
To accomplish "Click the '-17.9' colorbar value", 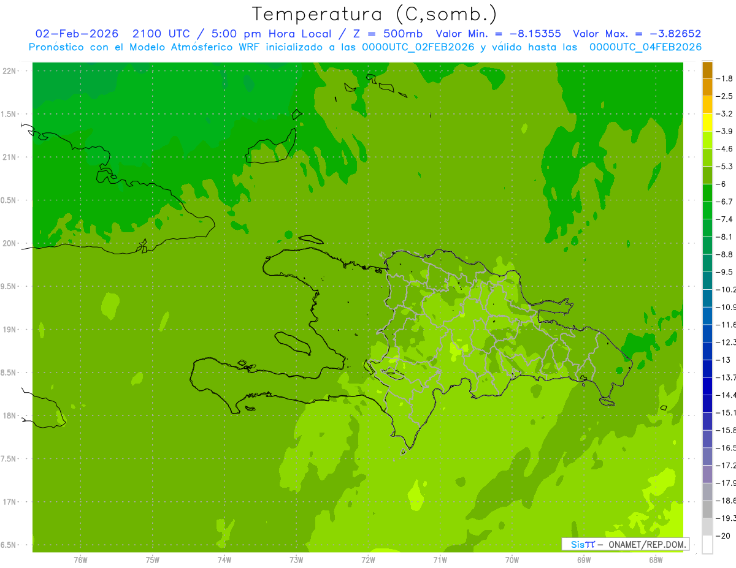I will 726,483.
